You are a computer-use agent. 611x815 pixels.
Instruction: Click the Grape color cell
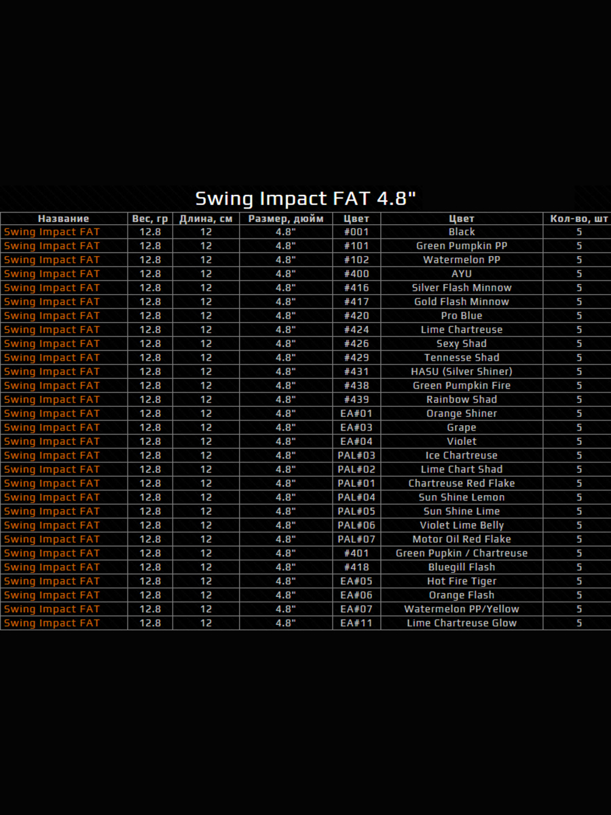462,427
